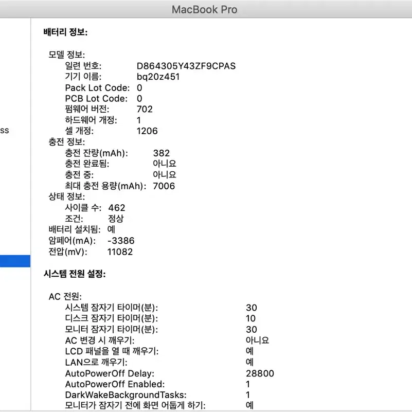Select AutoPowerOff Delay value 28800
This screenshot has width=412, height=412.
click(x=260, y=373)
